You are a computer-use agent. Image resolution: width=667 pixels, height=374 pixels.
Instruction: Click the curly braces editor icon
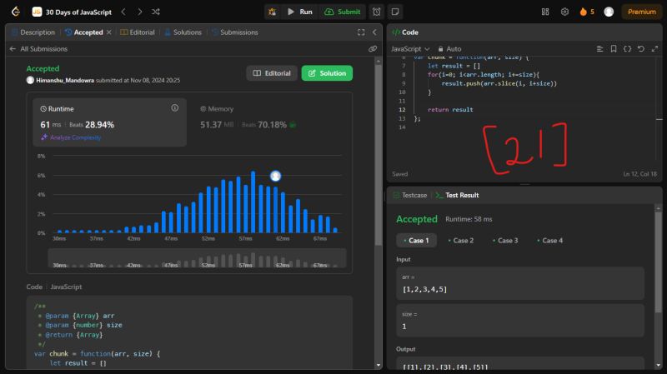click(x=628, y=49)
